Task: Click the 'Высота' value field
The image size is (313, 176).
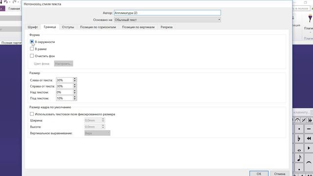Action: 93,127
